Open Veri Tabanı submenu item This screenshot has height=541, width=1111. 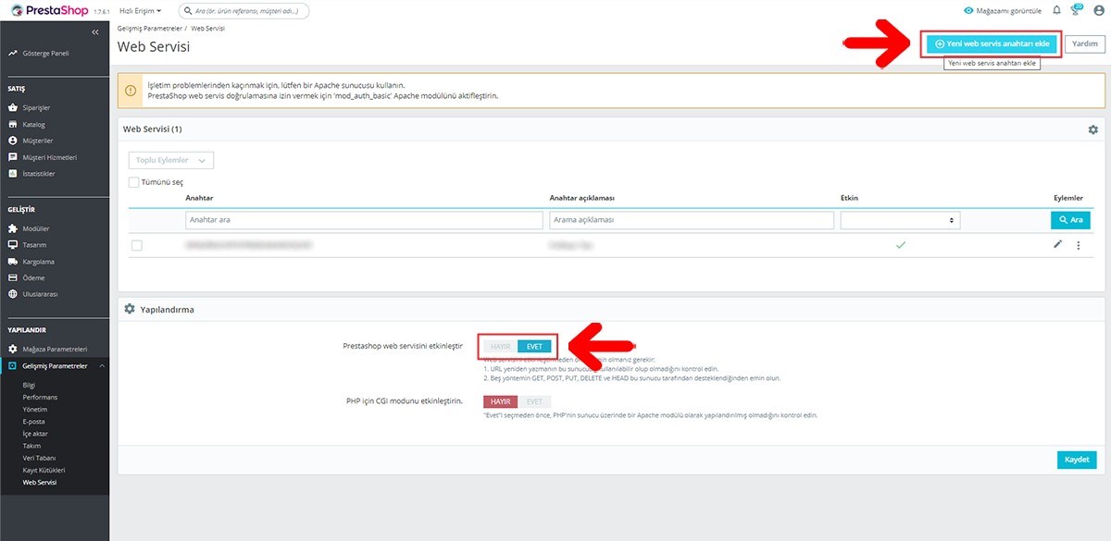pyautogui.click(x=37, y=458)
